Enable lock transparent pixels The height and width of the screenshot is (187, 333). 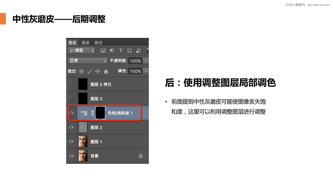81,71
